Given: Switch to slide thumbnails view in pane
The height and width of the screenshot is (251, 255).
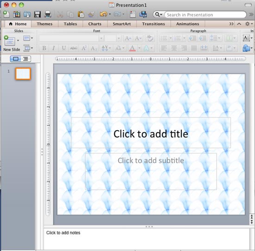Looking at the screenshot, I should (x=15, y=59).
